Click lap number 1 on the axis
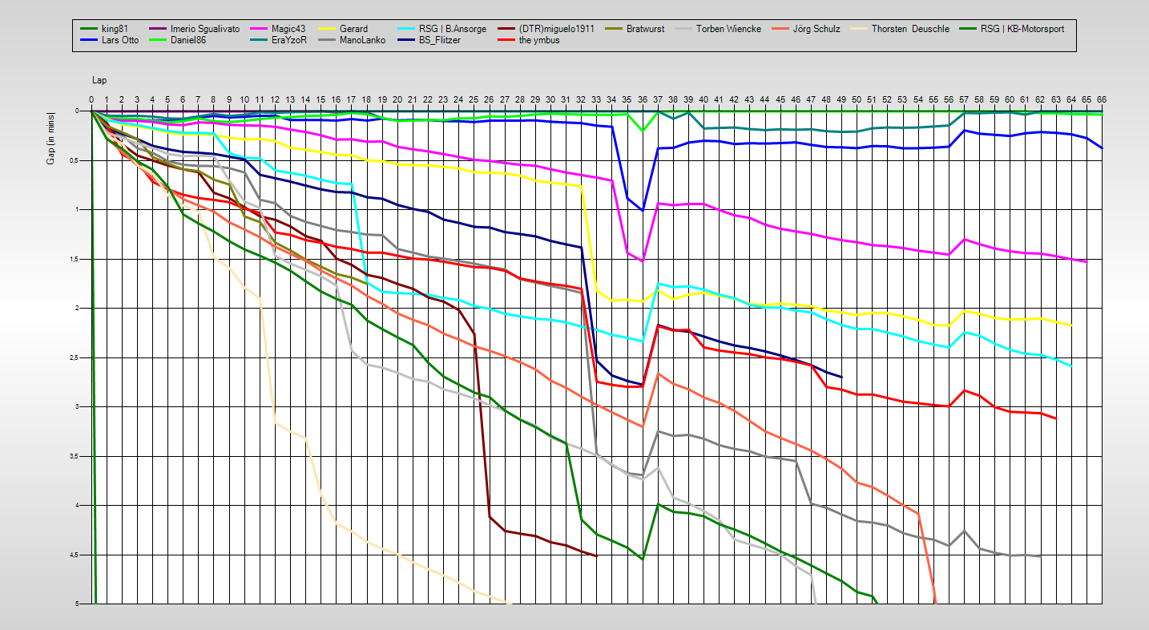Viewport: 1149px width, 630px height. point(107,99)
